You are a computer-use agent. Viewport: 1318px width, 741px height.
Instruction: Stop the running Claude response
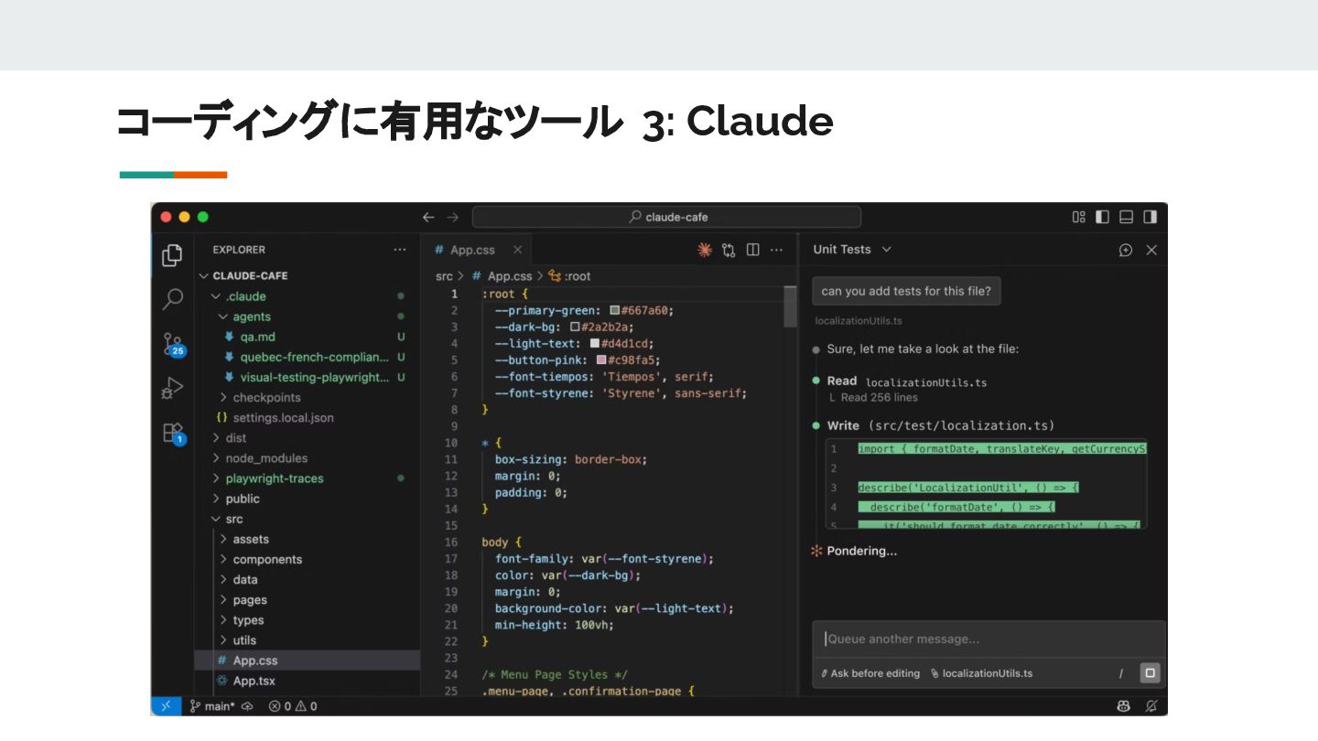coord(1151,673)
